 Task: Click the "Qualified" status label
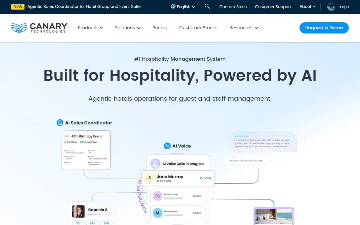pyautogui.click(x=72, y=142)
